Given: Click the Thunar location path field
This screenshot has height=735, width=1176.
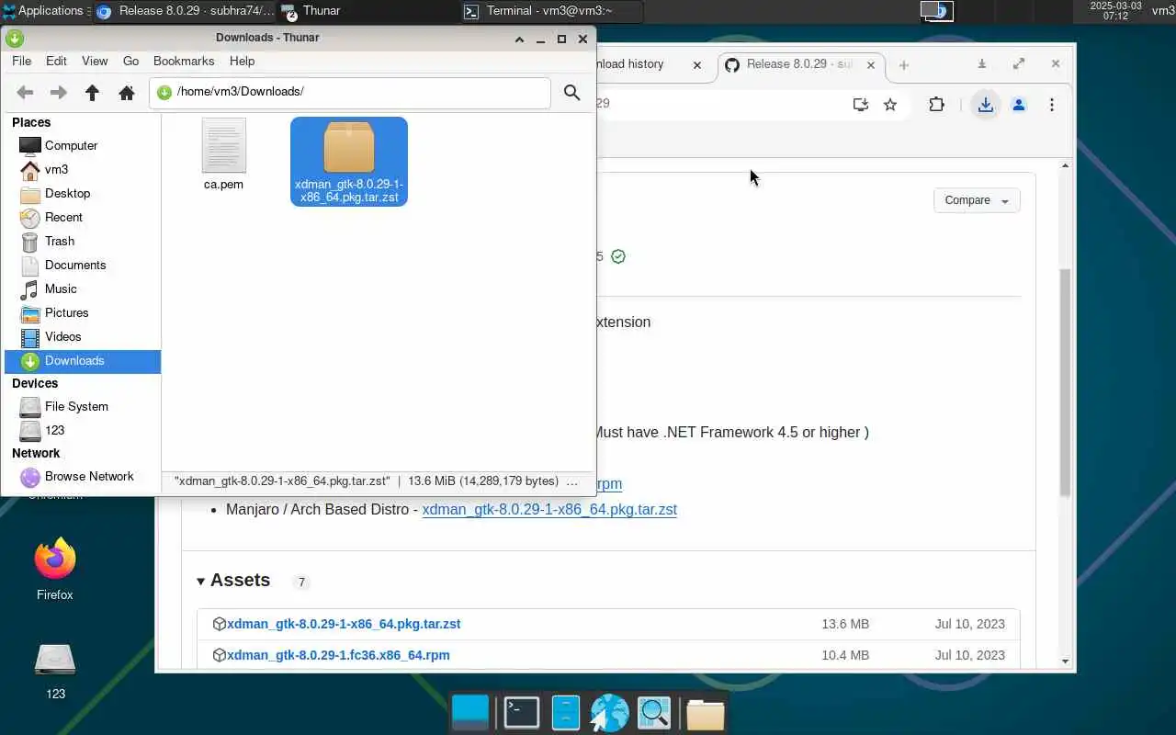Looking at the screenshot, I should click(x=350, y=92).
